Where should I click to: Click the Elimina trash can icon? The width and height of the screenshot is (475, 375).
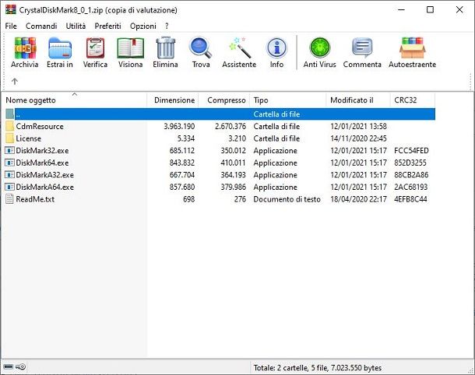[x=166, y=47]
